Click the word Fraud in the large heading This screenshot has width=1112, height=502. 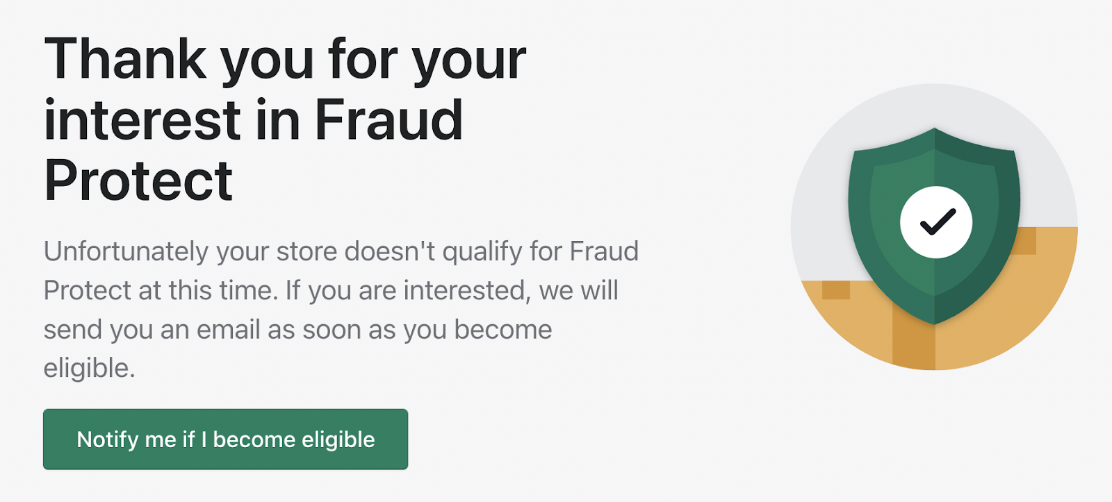(389, 120)
